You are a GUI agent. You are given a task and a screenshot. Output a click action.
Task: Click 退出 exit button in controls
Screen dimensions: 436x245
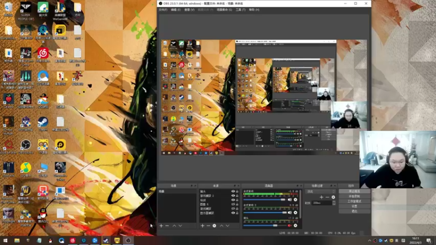coord(354,211)
